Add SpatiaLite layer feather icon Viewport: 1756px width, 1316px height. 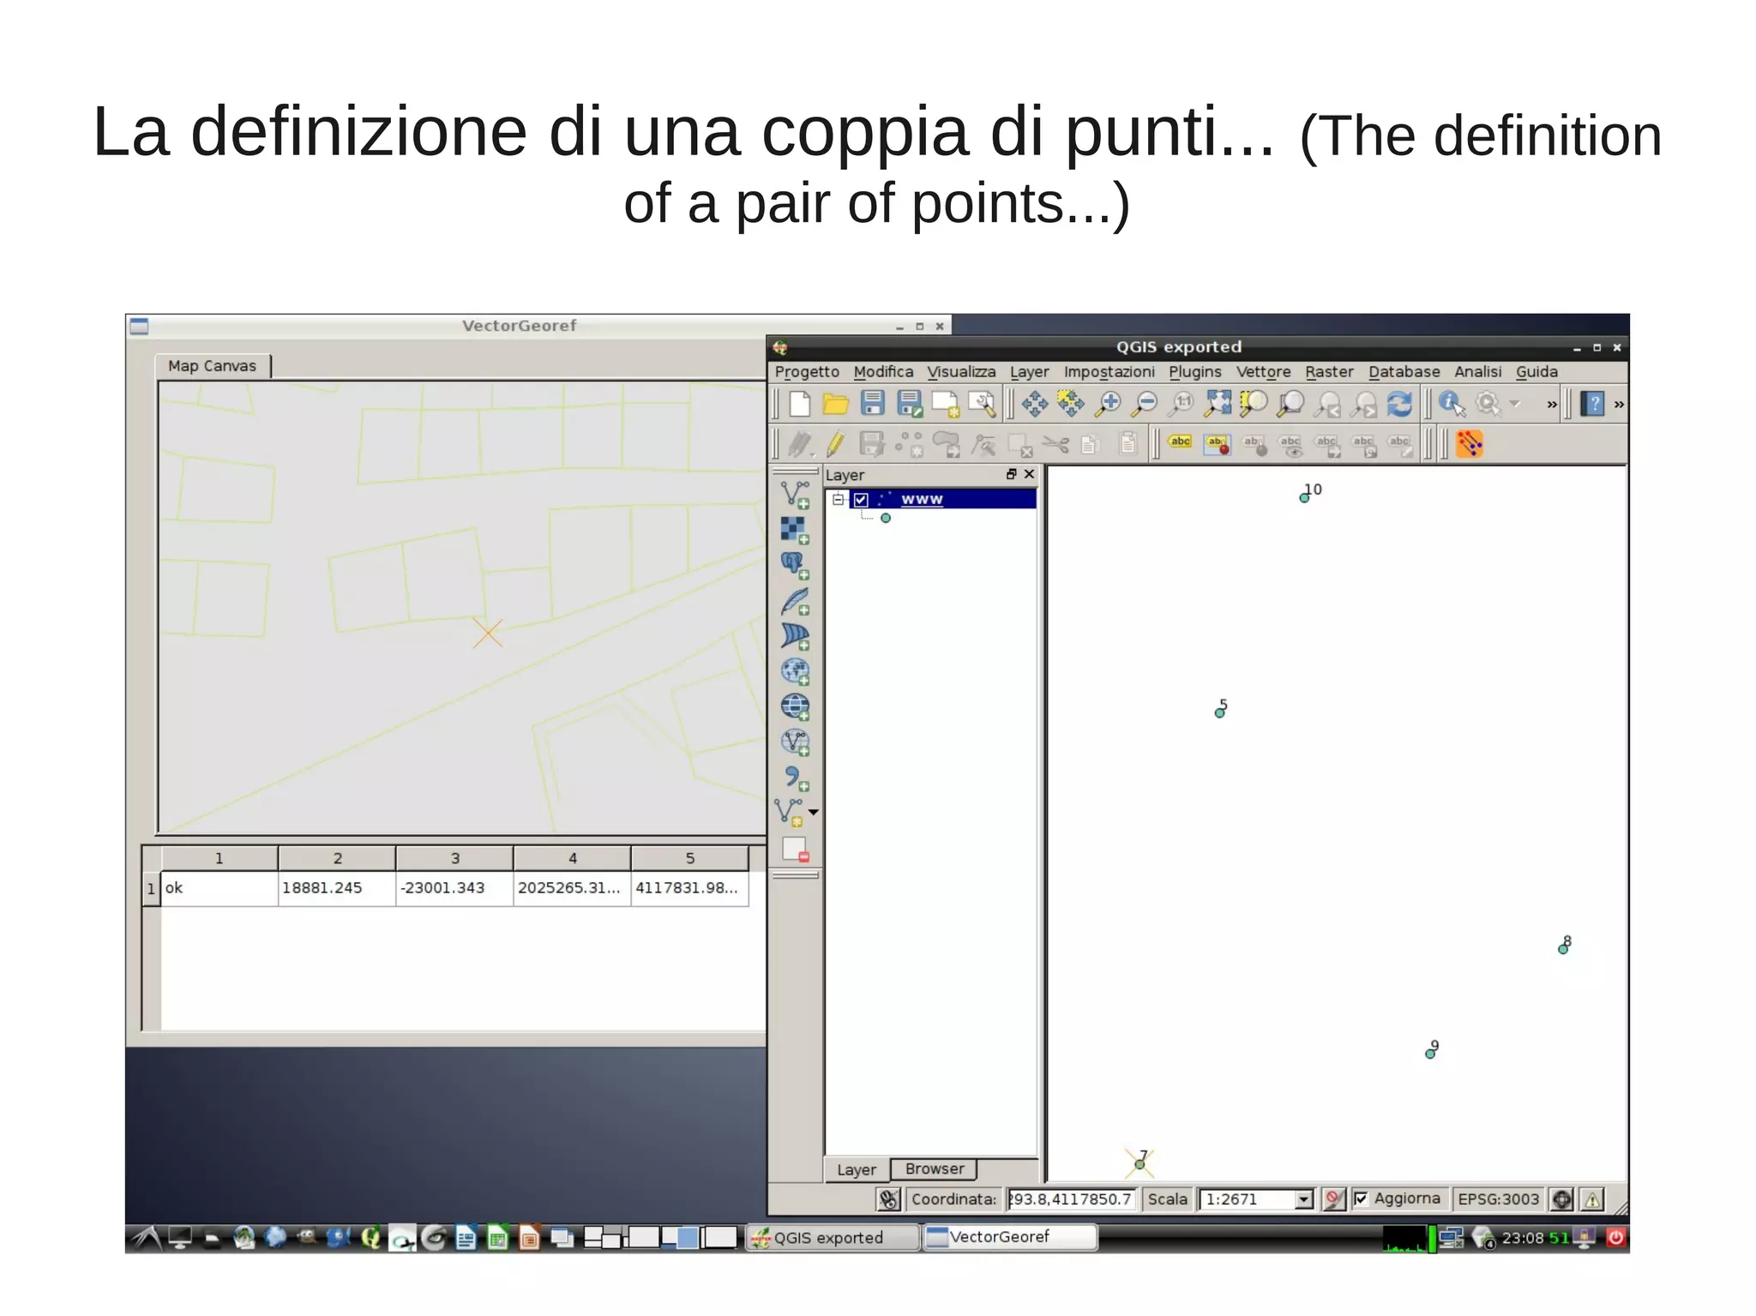(x=795, y=601)
